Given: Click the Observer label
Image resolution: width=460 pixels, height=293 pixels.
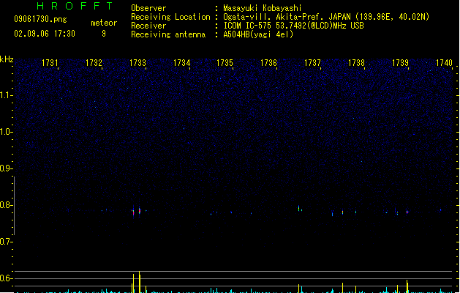Looking at the screenshot, I should click(148, 8).
